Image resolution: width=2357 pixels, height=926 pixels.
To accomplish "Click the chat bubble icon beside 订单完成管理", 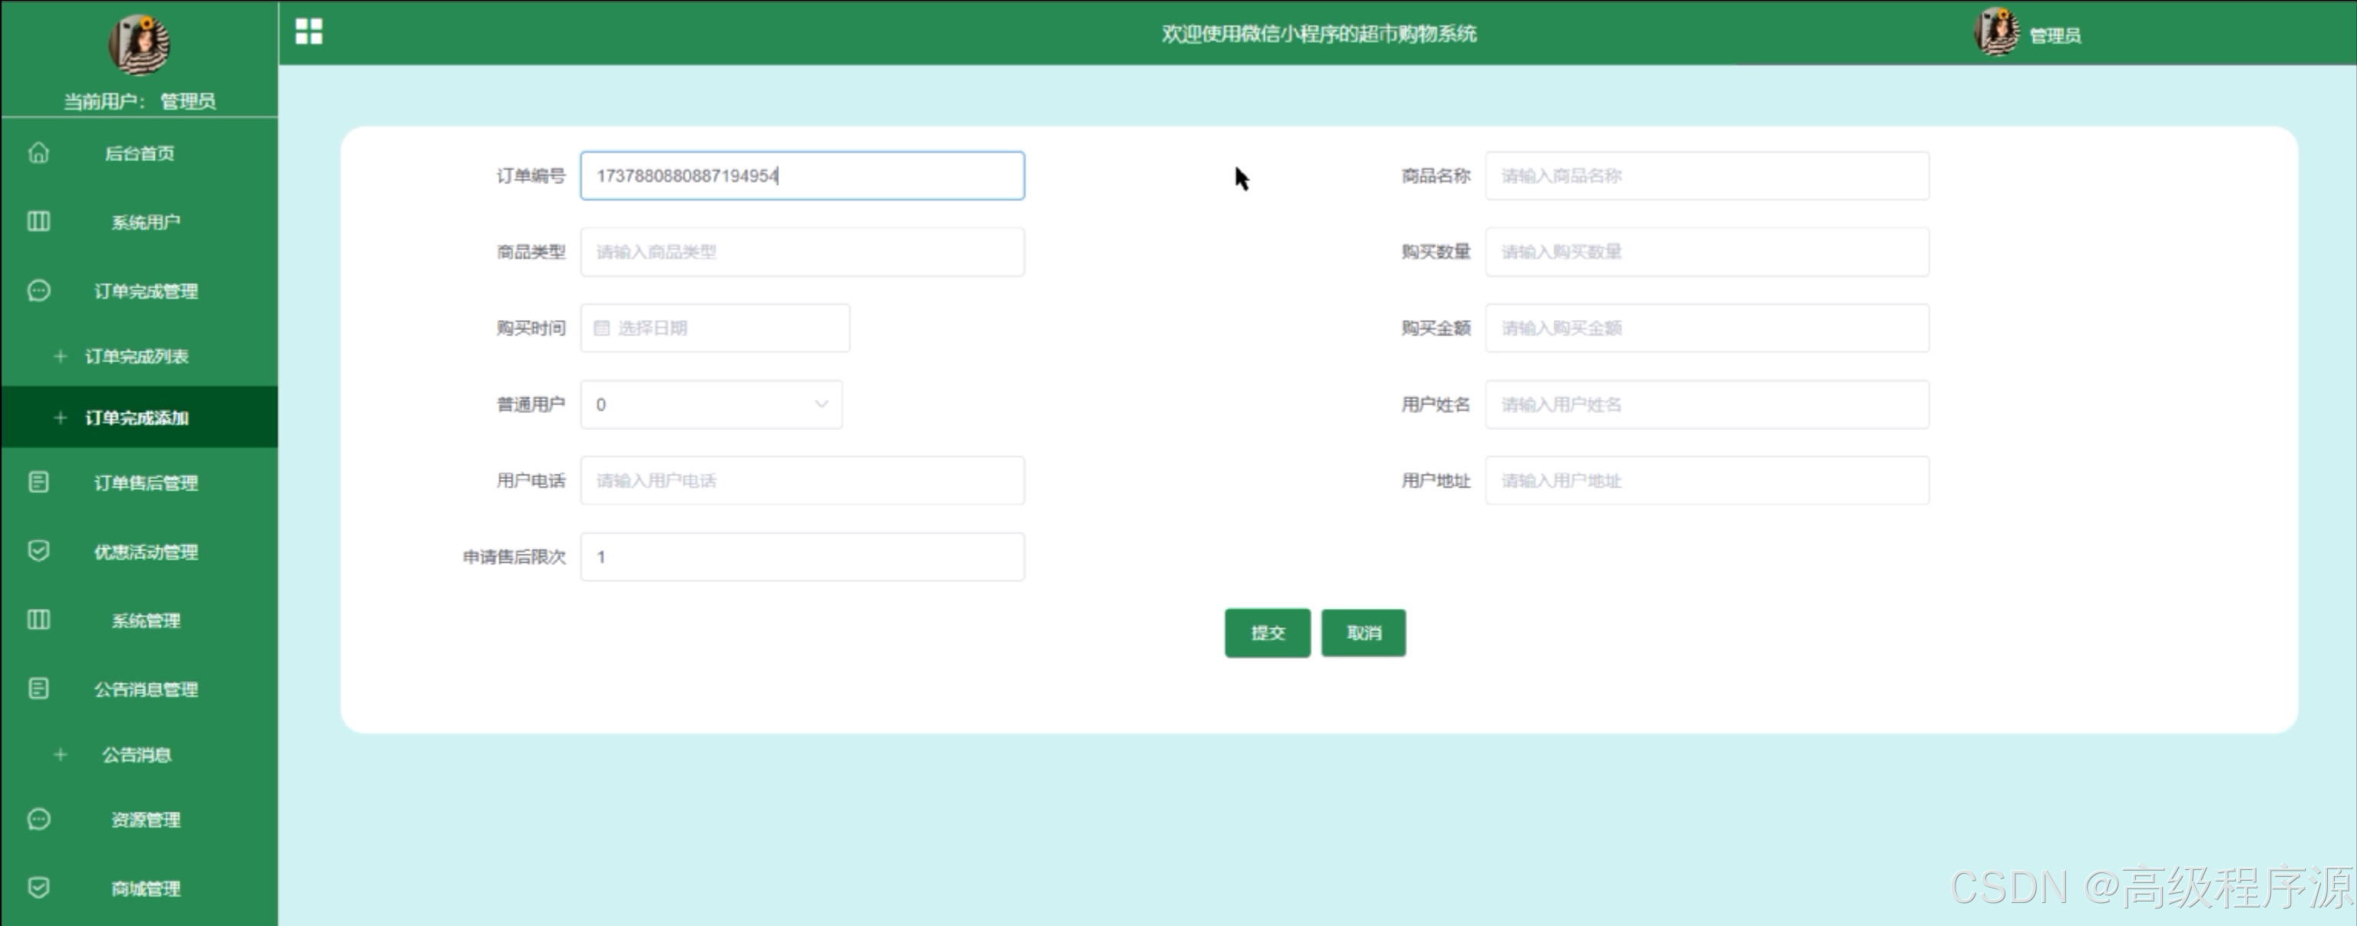I will click(38, 291).
